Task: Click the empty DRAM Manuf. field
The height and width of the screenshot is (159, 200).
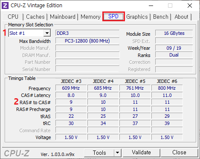Action: pyautogui.click(x=87, y=55)
